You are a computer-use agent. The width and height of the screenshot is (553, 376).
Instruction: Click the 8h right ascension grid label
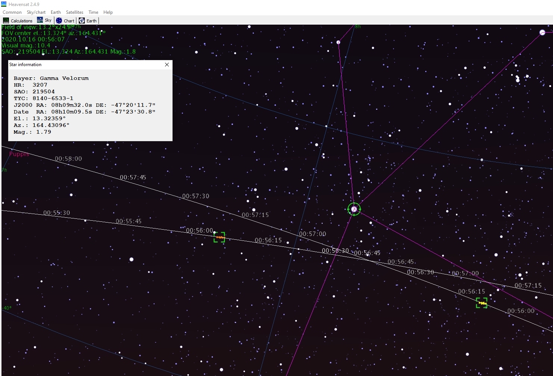pyautogui.click(x=358, y=27)
